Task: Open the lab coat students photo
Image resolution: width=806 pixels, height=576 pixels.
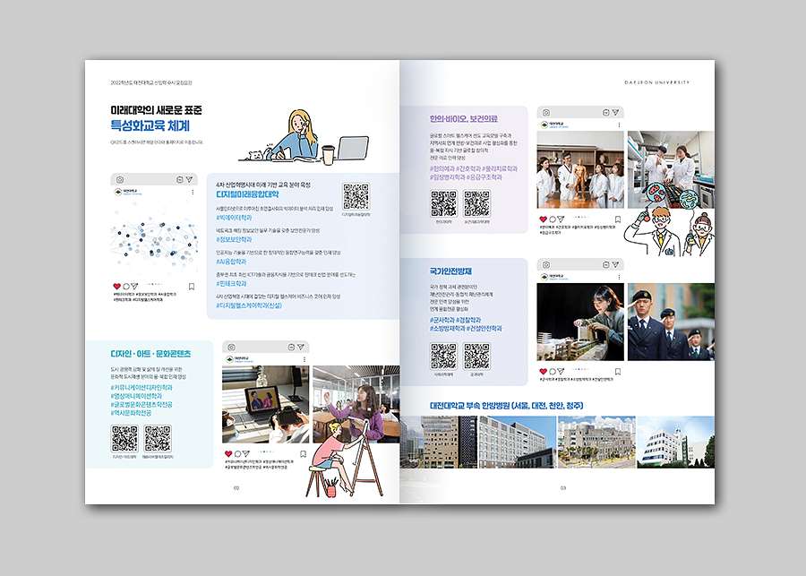Action: 671,169
